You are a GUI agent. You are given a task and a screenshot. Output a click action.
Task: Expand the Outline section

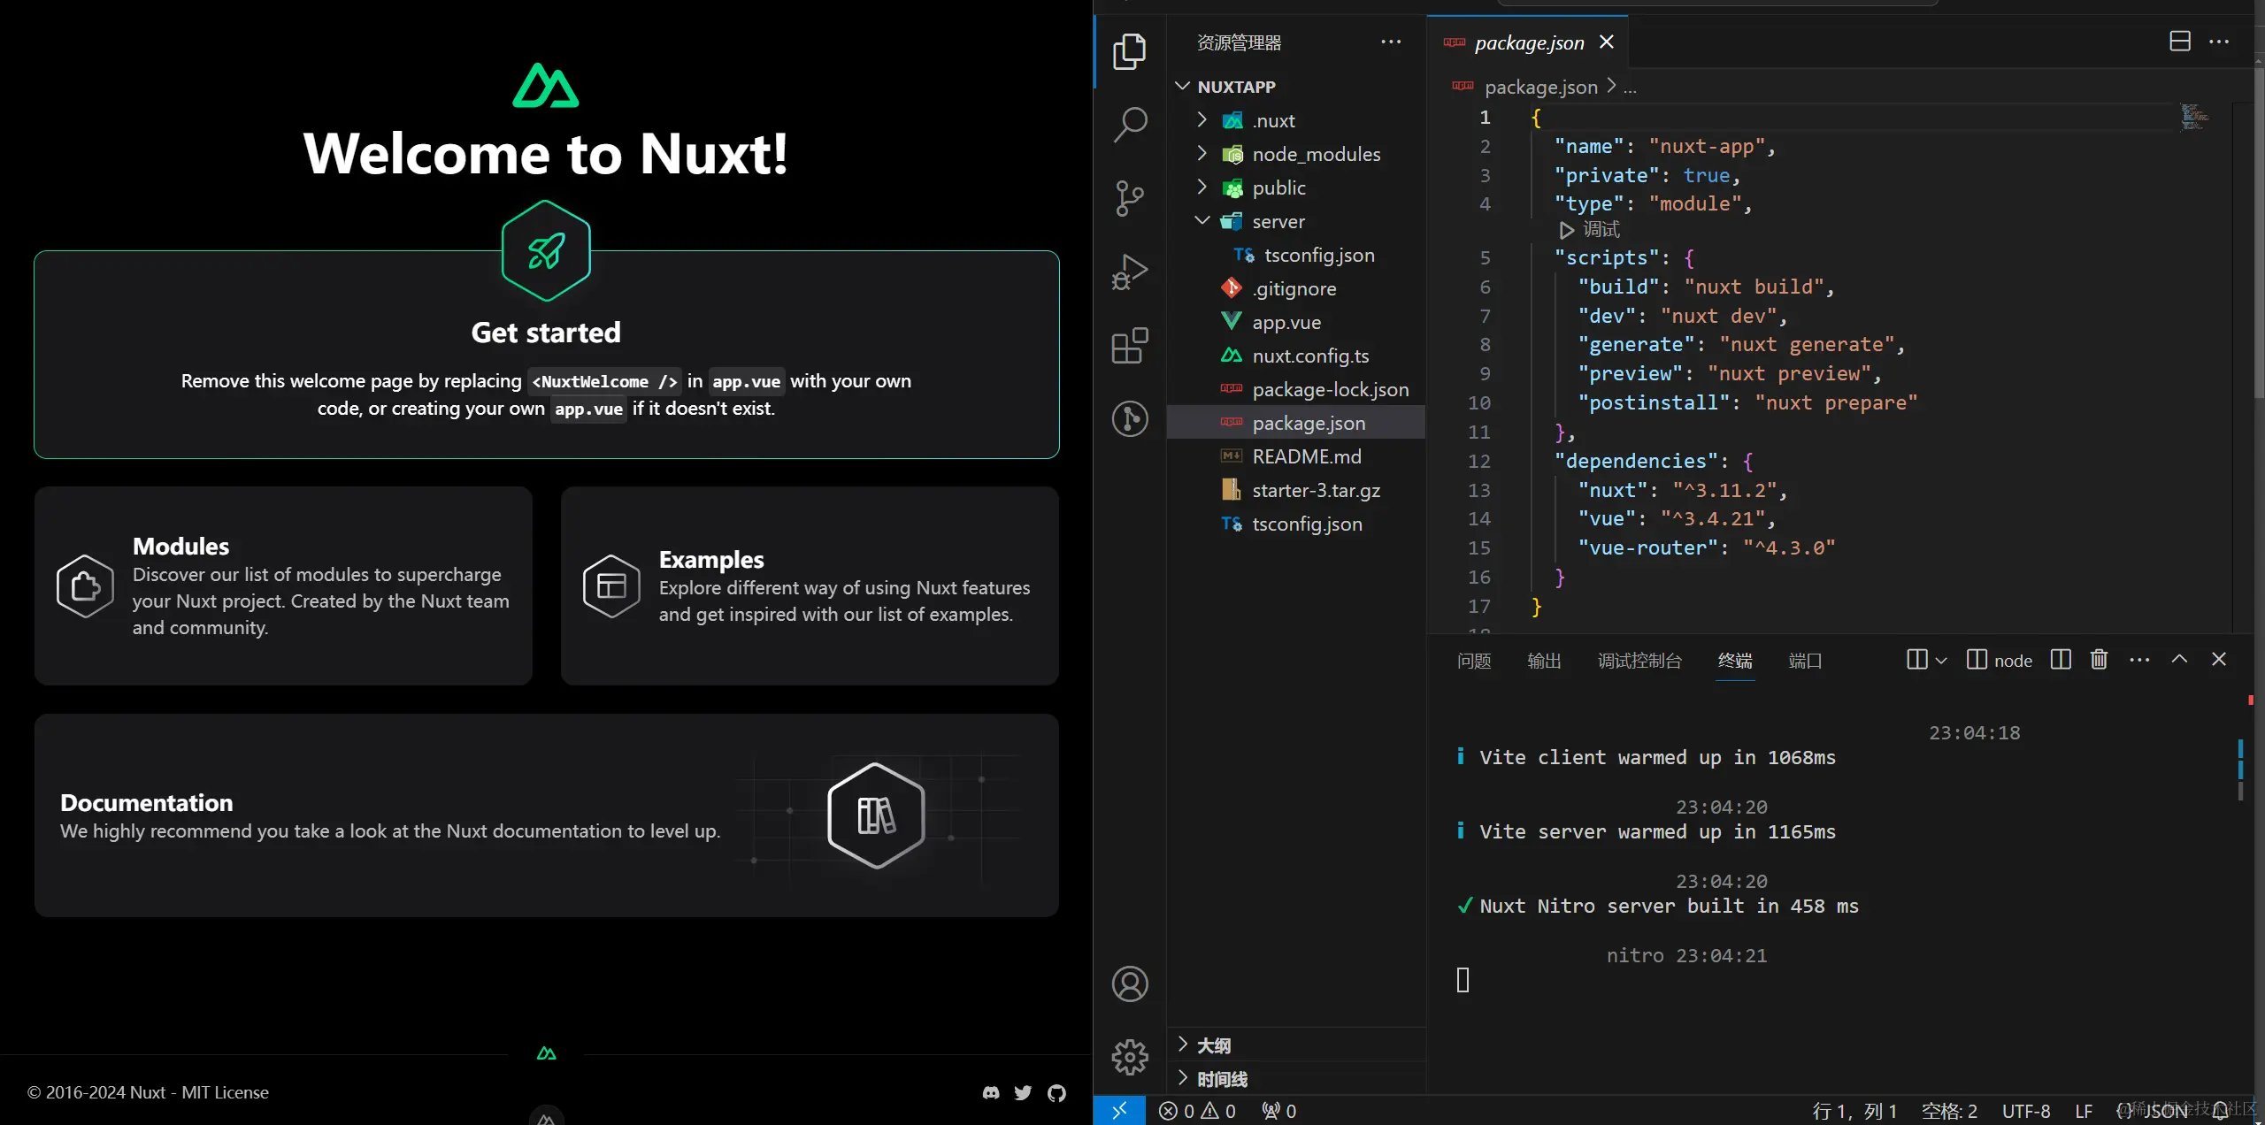pyautogui.click(x=1297, y=1045)
